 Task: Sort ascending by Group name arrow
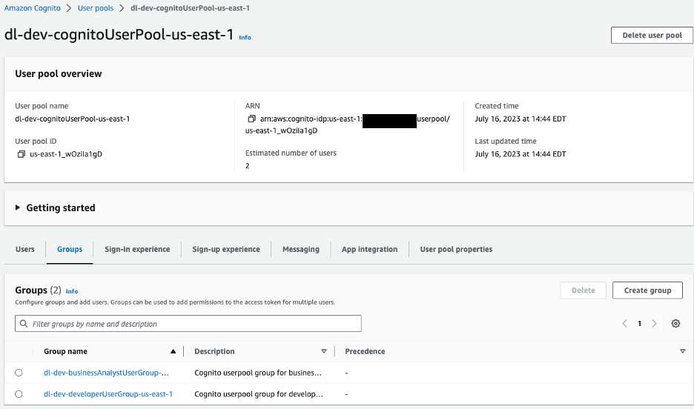(173, 351)
